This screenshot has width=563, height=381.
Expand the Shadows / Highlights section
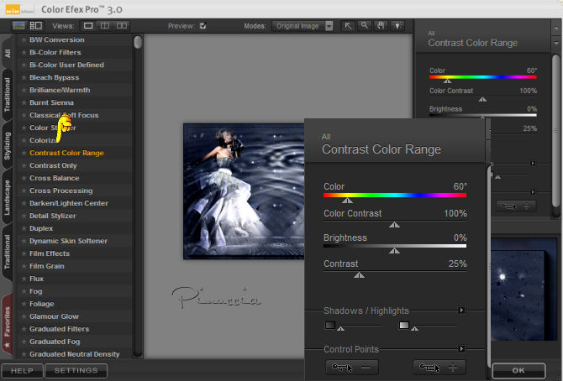(x=461, y=311)
